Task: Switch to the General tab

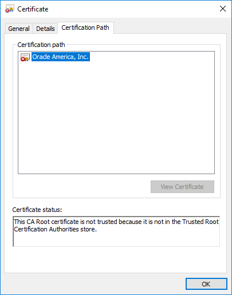Action: coord(19,29)
